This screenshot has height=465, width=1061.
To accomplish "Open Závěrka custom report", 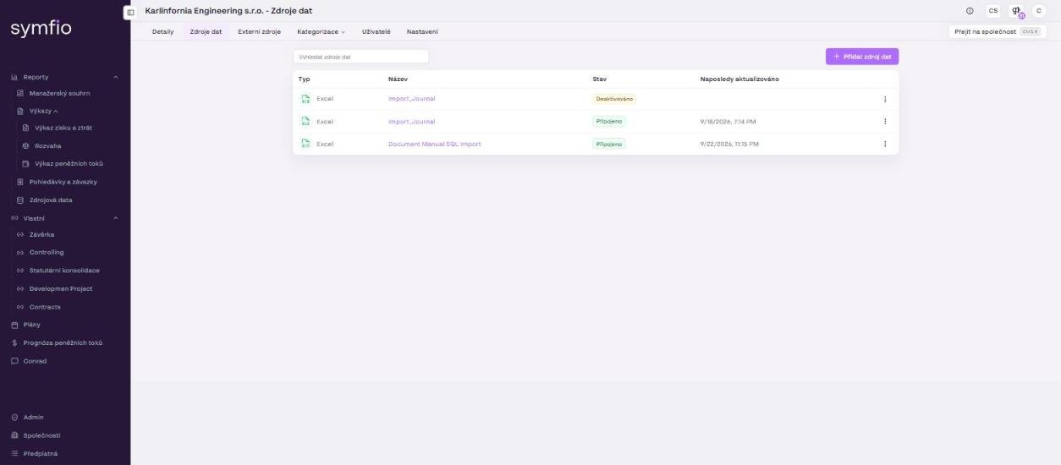I will pyautogui.click(x=41, y=234).
